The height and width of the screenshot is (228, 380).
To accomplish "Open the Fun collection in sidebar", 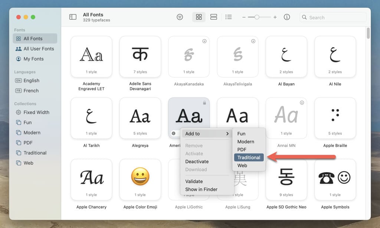I will coord(35,123).
